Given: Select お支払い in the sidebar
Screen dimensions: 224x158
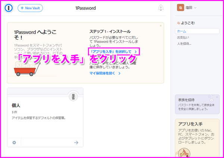Looking at the screenshot, I should [183, 38].
